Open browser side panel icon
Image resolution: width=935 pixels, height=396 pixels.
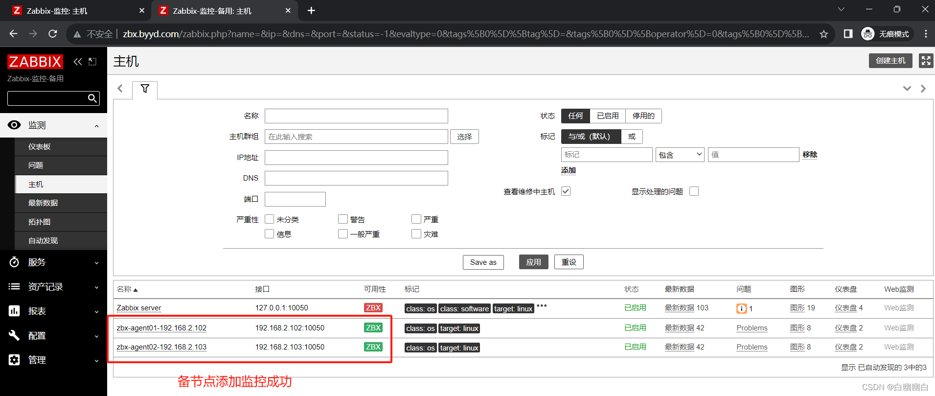click(x=848, y=34)
